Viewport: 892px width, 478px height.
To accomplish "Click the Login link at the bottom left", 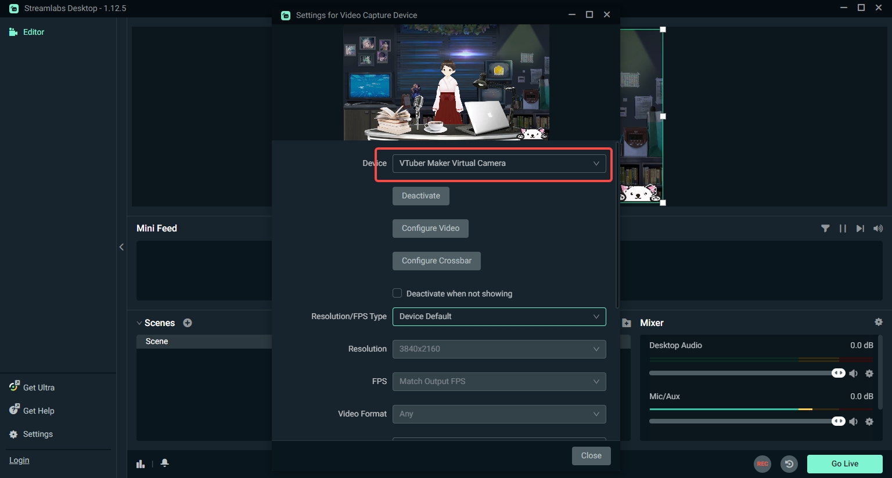I will 19,460.
